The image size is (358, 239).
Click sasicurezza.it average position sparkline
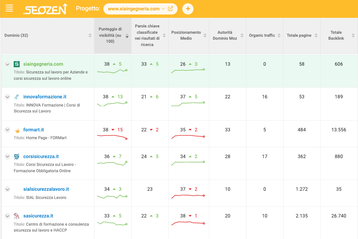tap(188, 223)
